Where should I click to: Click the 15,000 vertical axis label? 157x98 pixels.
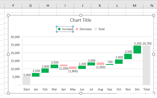pyautogui.click(x=15, y=61)
